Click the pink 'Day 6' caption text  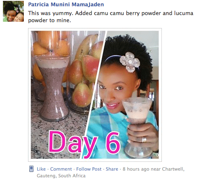pos(84,144)
